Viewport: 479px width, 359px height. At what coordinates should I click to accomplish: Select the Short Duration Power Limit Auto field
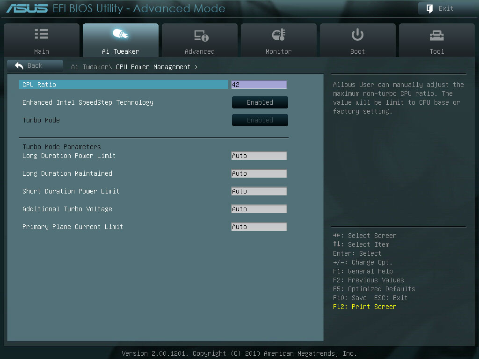click(259, 191)
